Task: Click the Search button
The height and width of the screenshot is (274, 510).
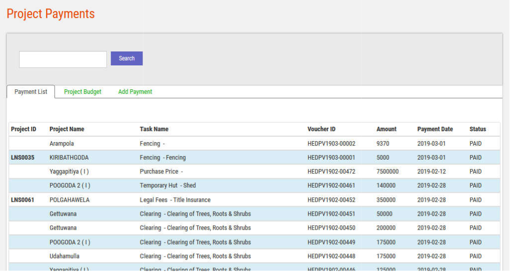Action: tap(126, 58)
